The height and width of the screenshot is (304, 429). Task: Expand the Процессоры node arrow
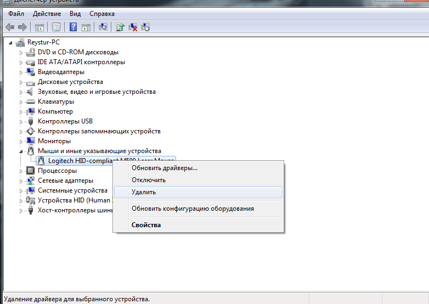tap(21, 171)
